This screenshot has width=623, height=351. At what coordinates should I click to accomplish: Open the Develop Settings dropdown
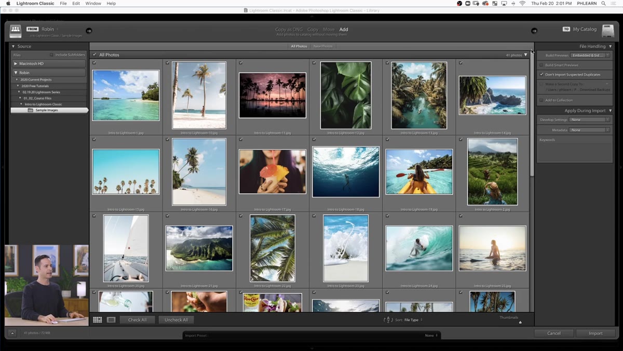(590, 120)
